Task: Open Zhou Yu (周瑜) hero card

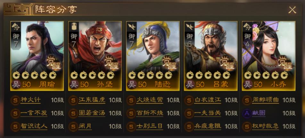Action: point(37,56)
